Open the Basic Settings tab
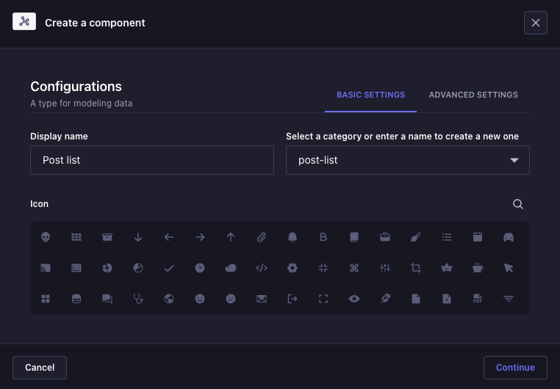Image resolution: width=560 pixels, height=389 pixels. (370, 95)
